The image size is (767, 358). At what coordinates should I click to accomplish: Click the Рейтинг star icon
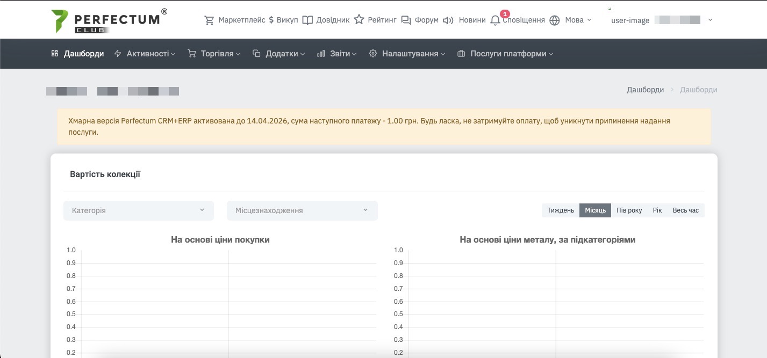(x=359, y=20)
